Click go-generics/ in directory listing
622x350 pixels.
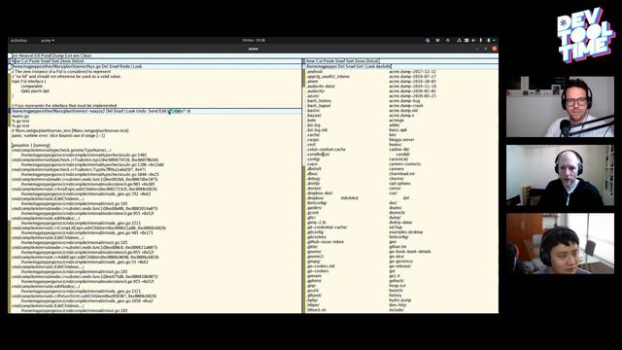pos(400,262)
